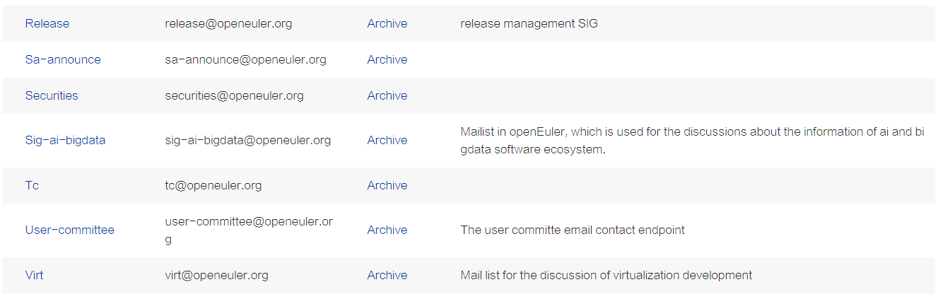Click the sa-announce@openeuler.org email address
938x299 pixels.
[x=245, y=59]
